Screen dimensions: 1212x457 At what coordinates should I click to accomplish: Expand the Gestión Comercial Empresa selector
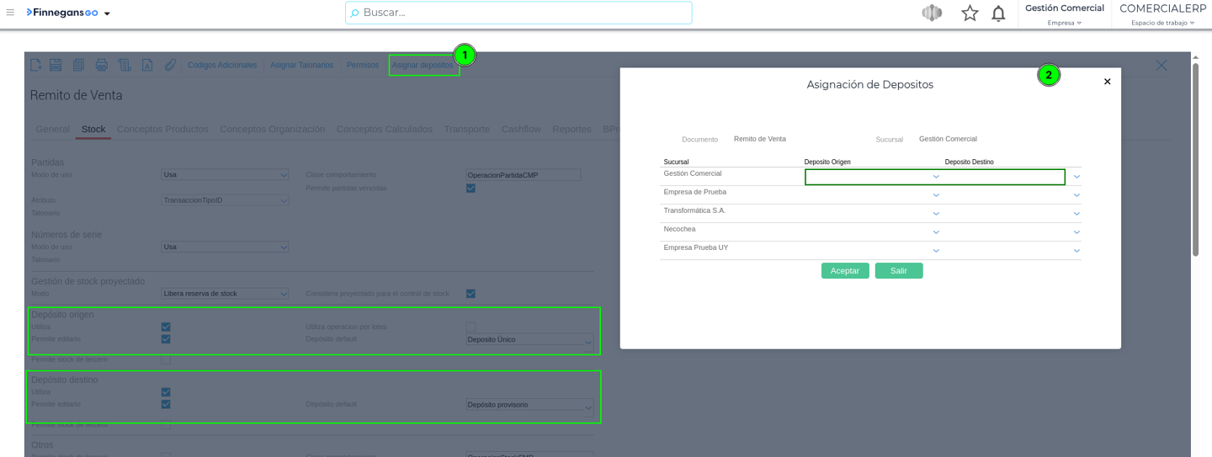[1064, 23]
